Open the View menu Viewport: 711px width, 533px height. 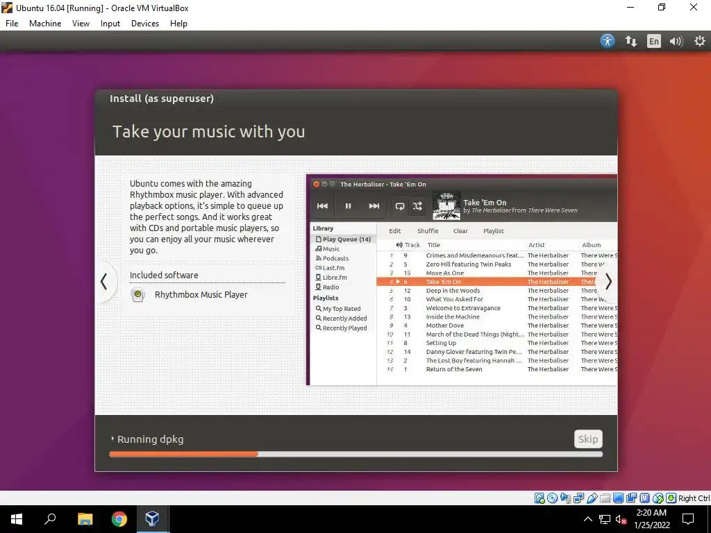(x=81, y=24)
